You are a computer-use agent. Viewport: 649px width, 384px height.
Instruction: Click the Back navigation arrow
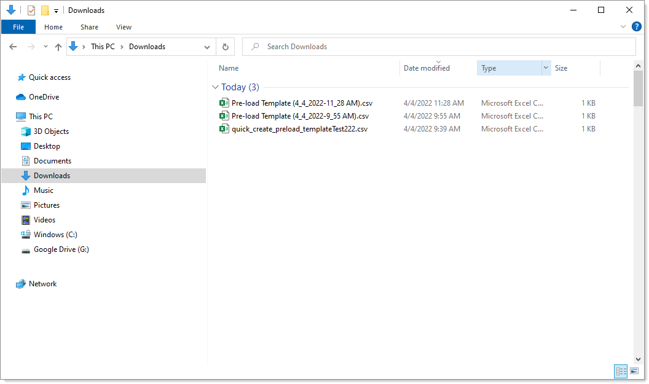pos(13,47)
